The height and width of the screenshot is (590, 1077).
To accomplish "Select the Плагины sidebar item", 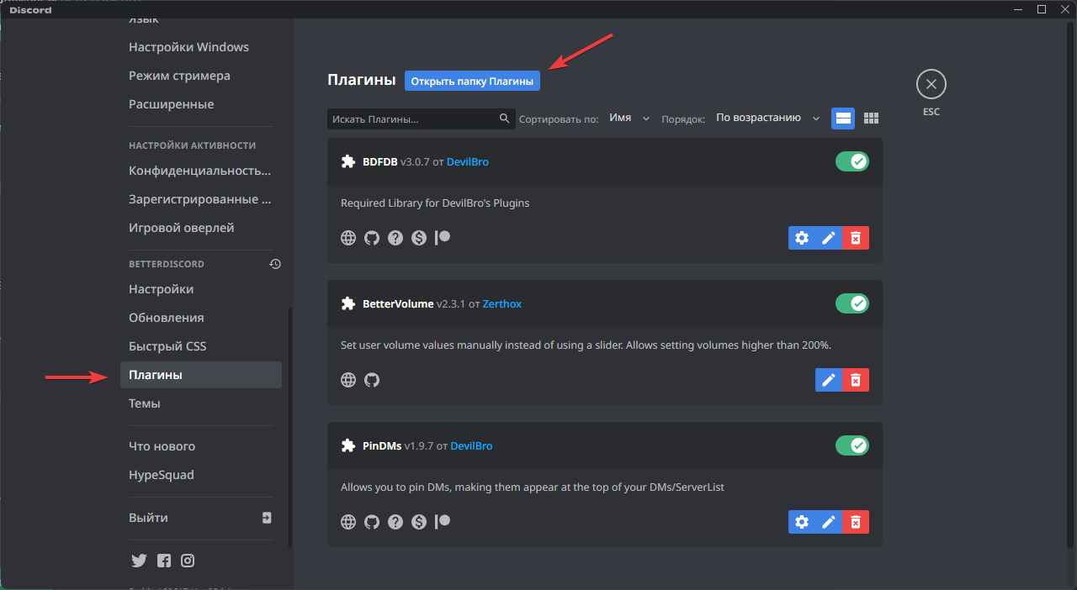I will pyautogui.click(x=201, y=375).
